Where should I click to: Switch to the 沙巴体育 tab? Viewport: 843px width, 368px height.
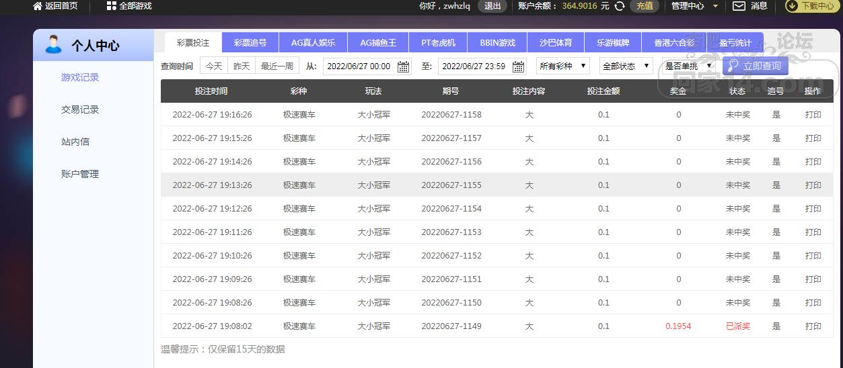556,42
